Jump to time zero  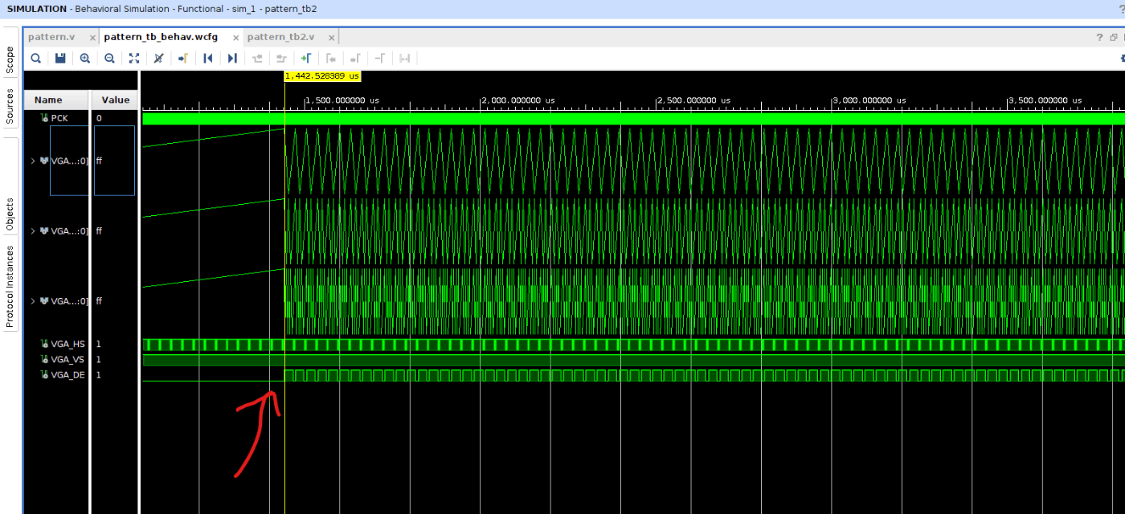207,58
